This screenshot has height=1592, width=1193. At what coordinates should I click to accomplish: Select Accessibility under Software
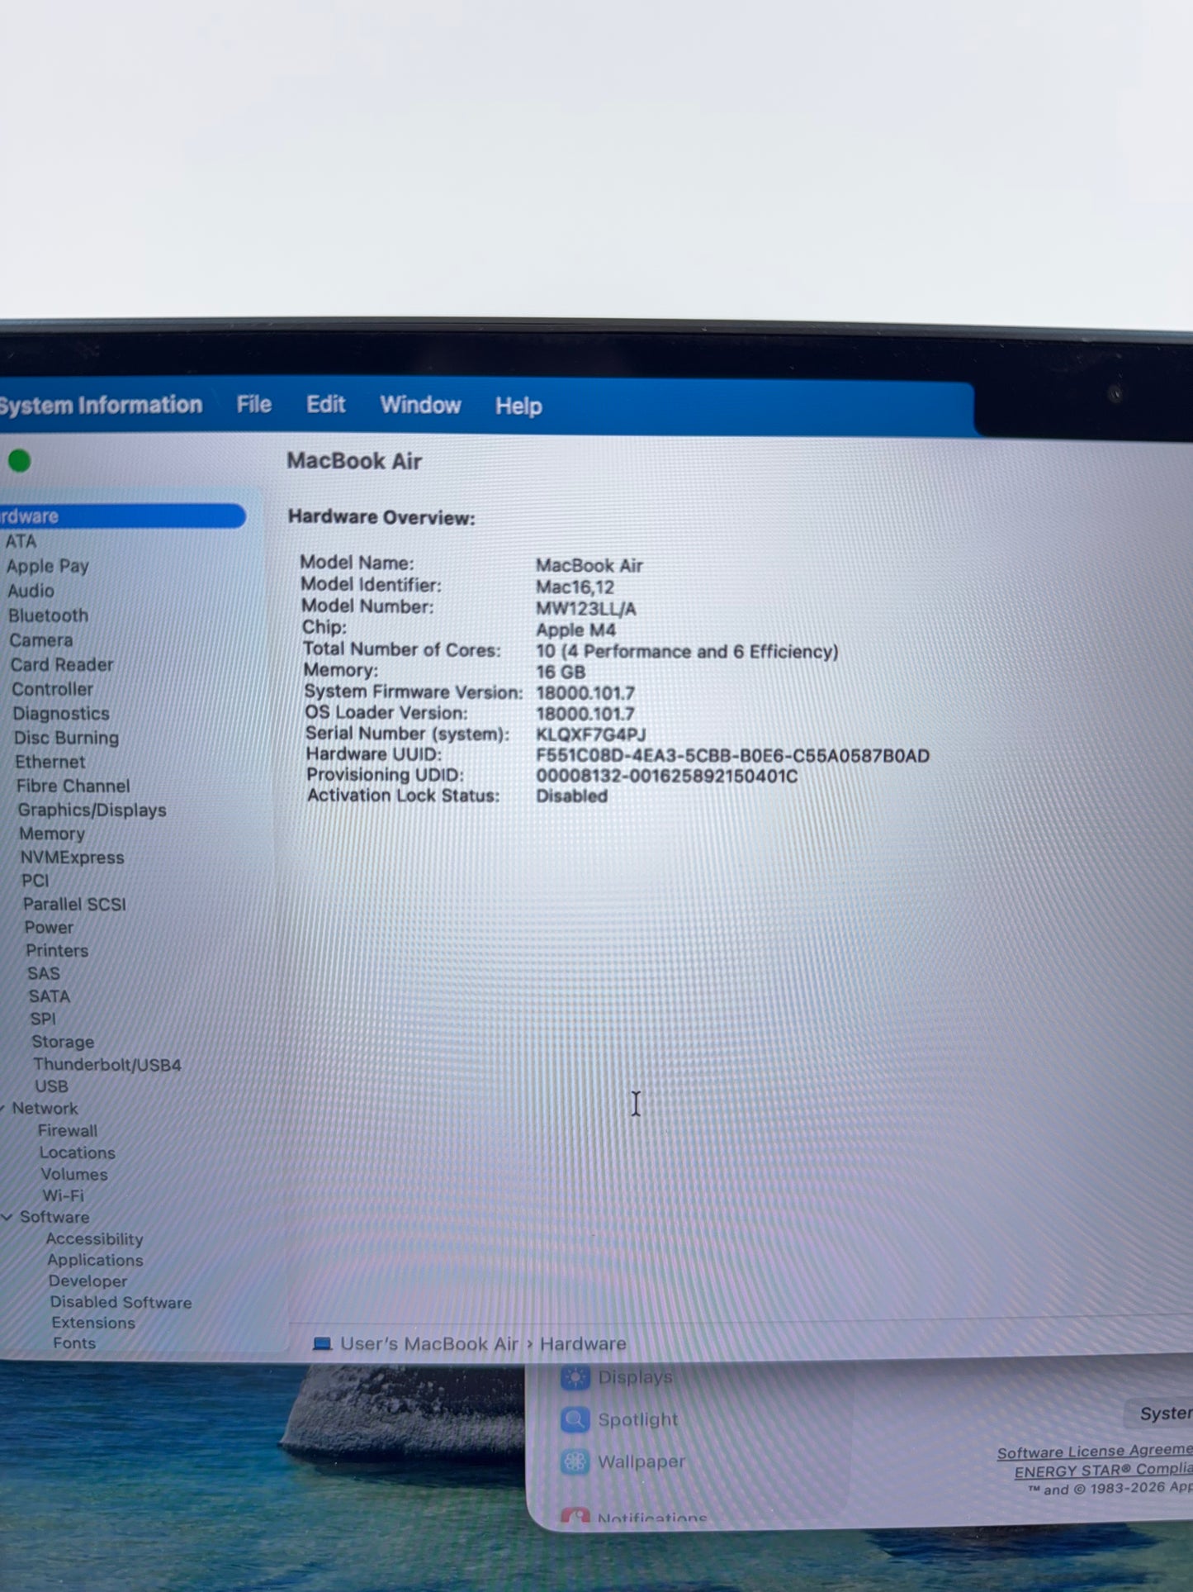click(95, 1238)
